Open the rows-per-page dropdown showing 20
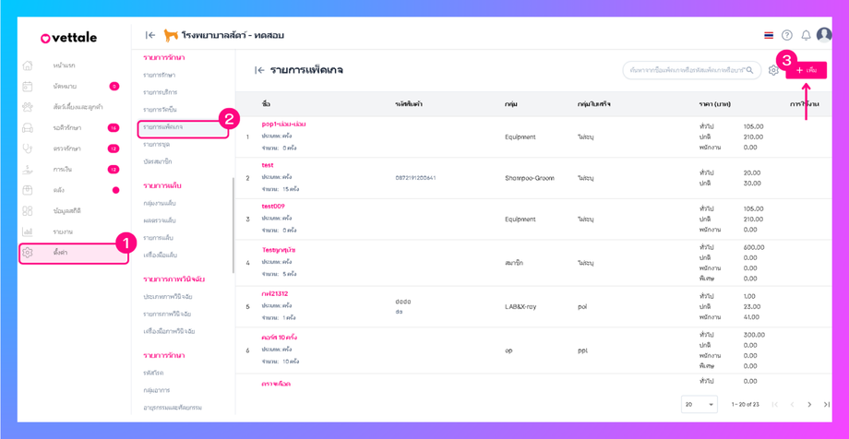Viewport: 849px width, 439px height. coord(699,404)
